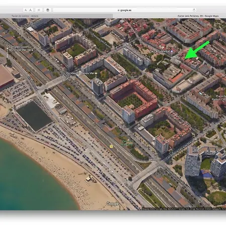This screenshot has width=226, height=226.
Task: Click the blue Market pin icon
Action: 171,51
